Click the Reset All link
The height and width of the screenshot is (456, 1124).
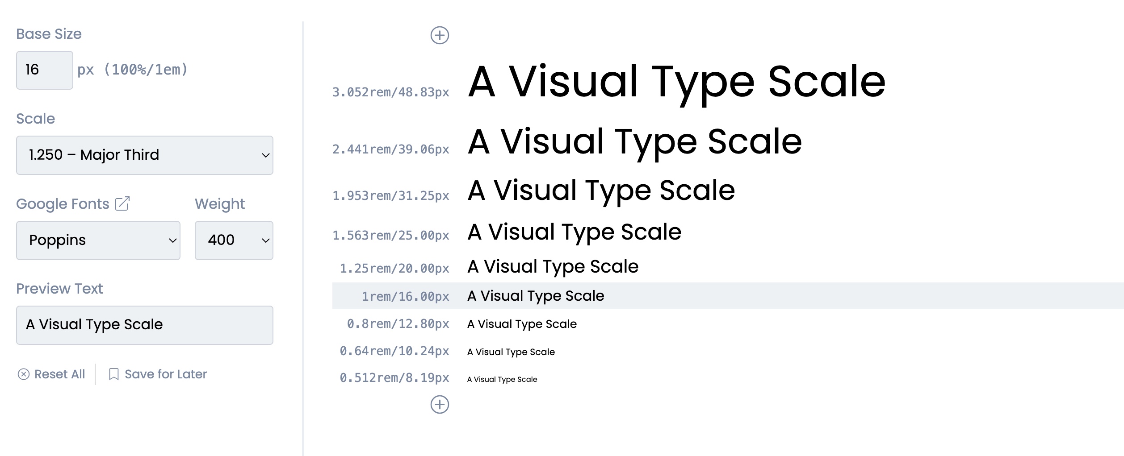[x=59, y=374]
